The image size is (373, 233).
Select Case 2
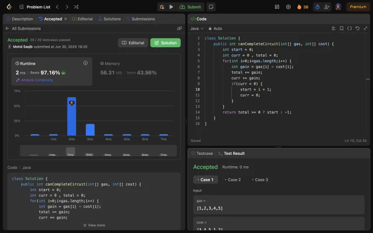[233, 180]
